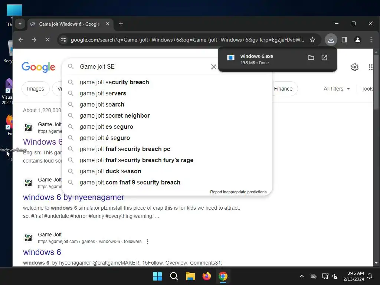Click the page vertical scrollbar
Screen dimensions: 380x285
(x=376, y=82)
